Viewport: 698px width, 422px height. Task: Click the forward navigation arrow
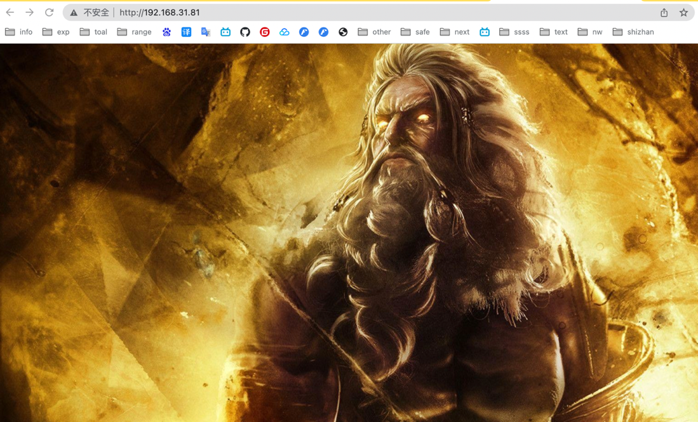[29, 13]
